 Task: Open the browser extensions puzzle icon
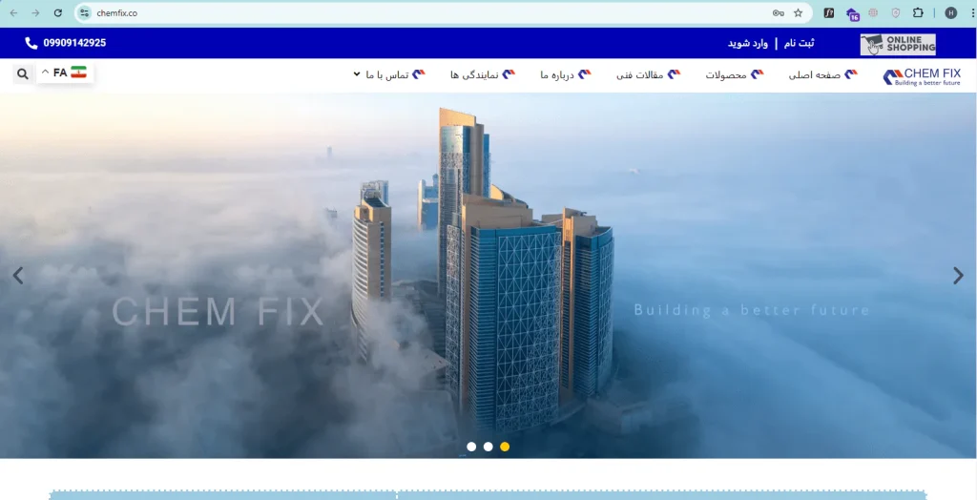918,13
